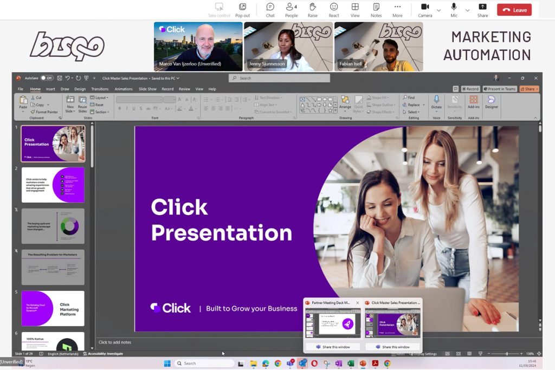
Task: Open the Teams Chat panel
Action: (x=270, y=9)
